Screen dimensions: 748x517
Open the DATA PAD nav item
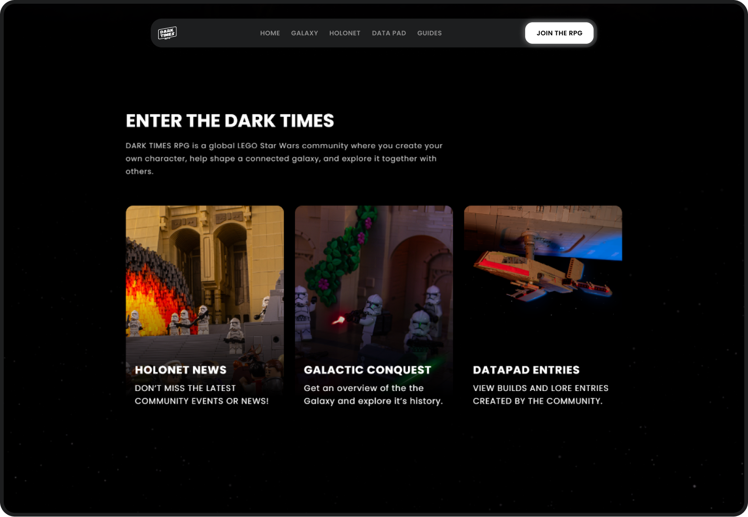click(389, 33)
